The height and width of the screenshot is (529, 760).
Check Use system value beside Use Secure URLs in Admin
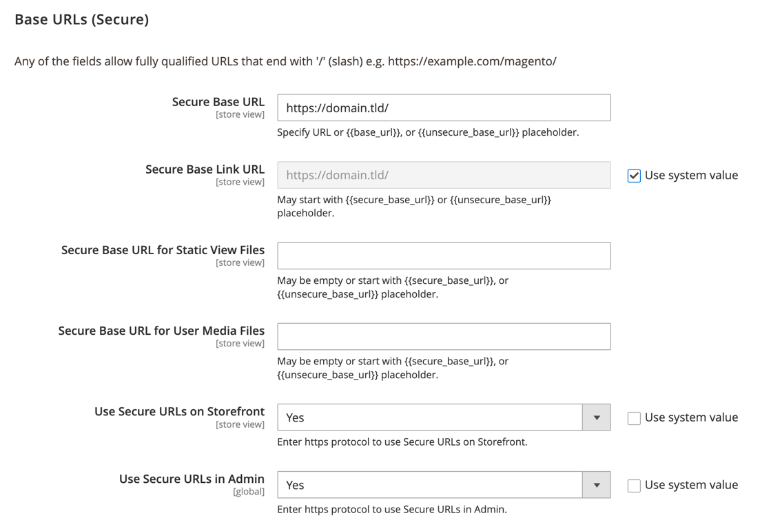point(634,485)
